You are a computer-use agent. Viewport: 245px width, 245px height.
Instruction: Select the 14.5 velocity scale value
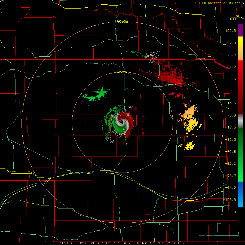pos(232,103)
